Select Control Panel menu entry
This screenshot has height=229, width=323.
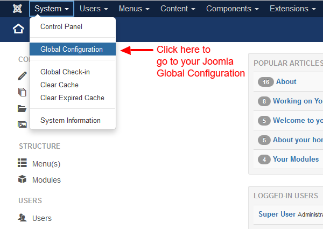click(x=73, y=26)
